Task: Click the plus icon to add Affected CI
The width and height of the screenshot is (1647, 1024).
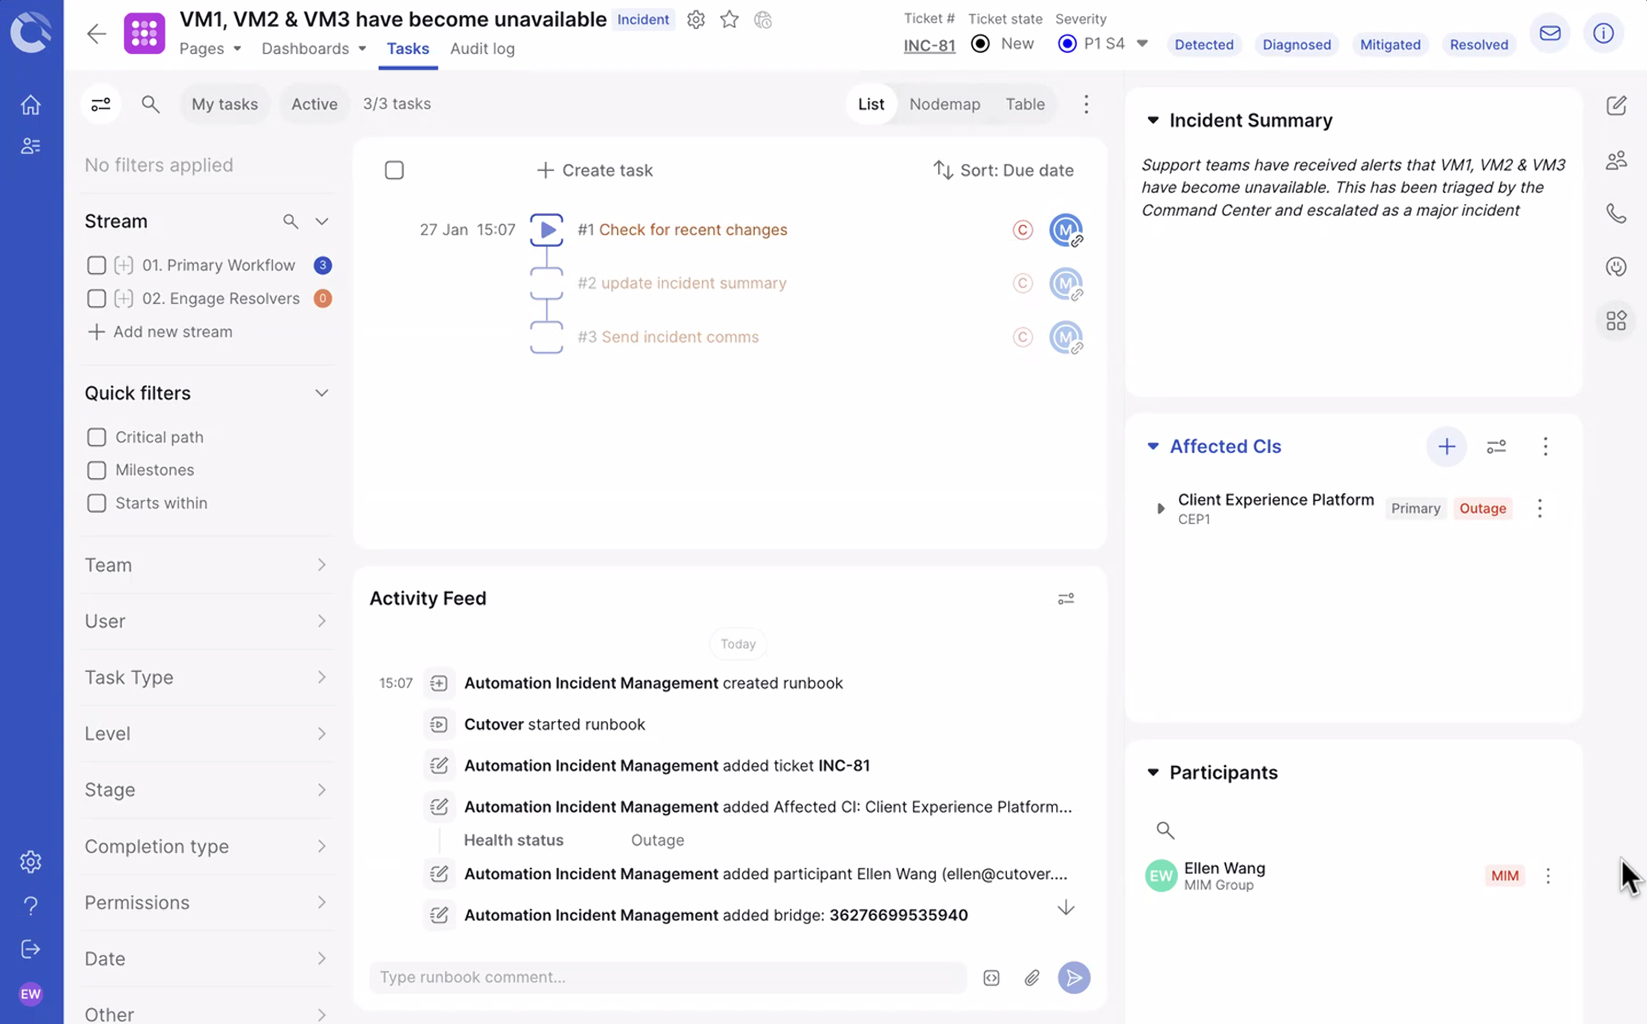Action: [1446, 446]
